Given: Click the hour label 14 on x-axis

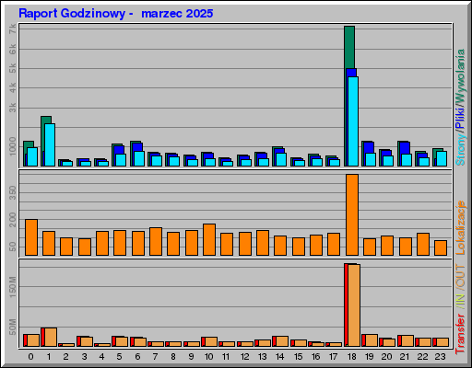Looking at the screenshot, I should tap(279, 357).
